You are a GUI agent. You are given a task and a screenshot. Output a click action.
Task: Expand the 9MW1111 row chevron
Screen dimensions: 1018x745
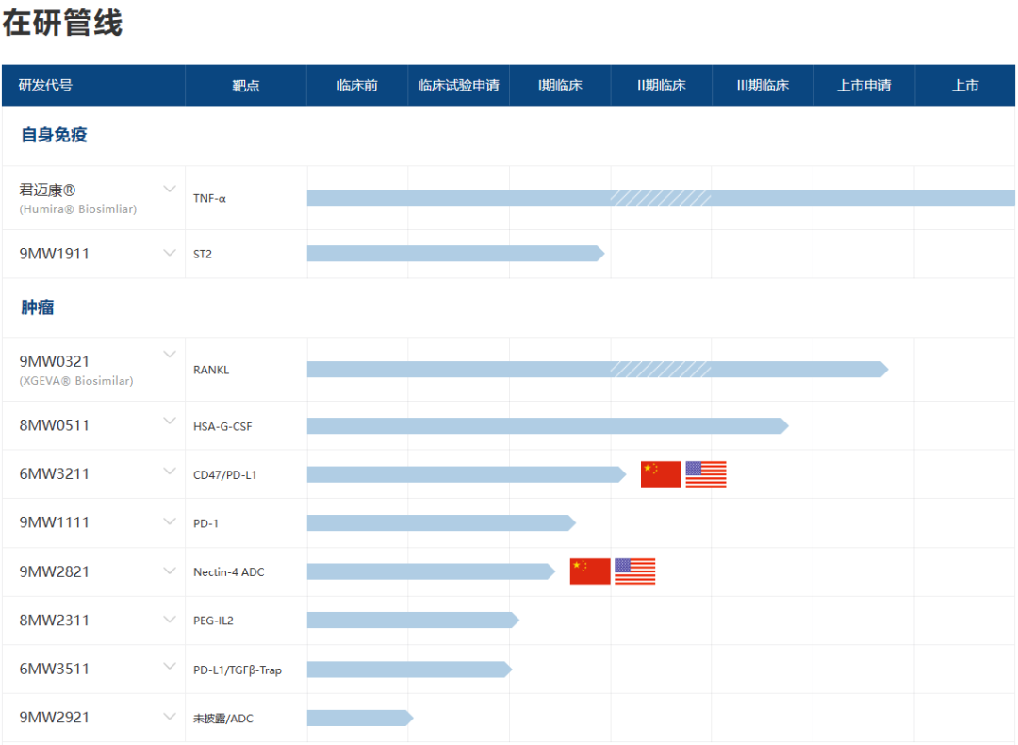pos(170,521)
